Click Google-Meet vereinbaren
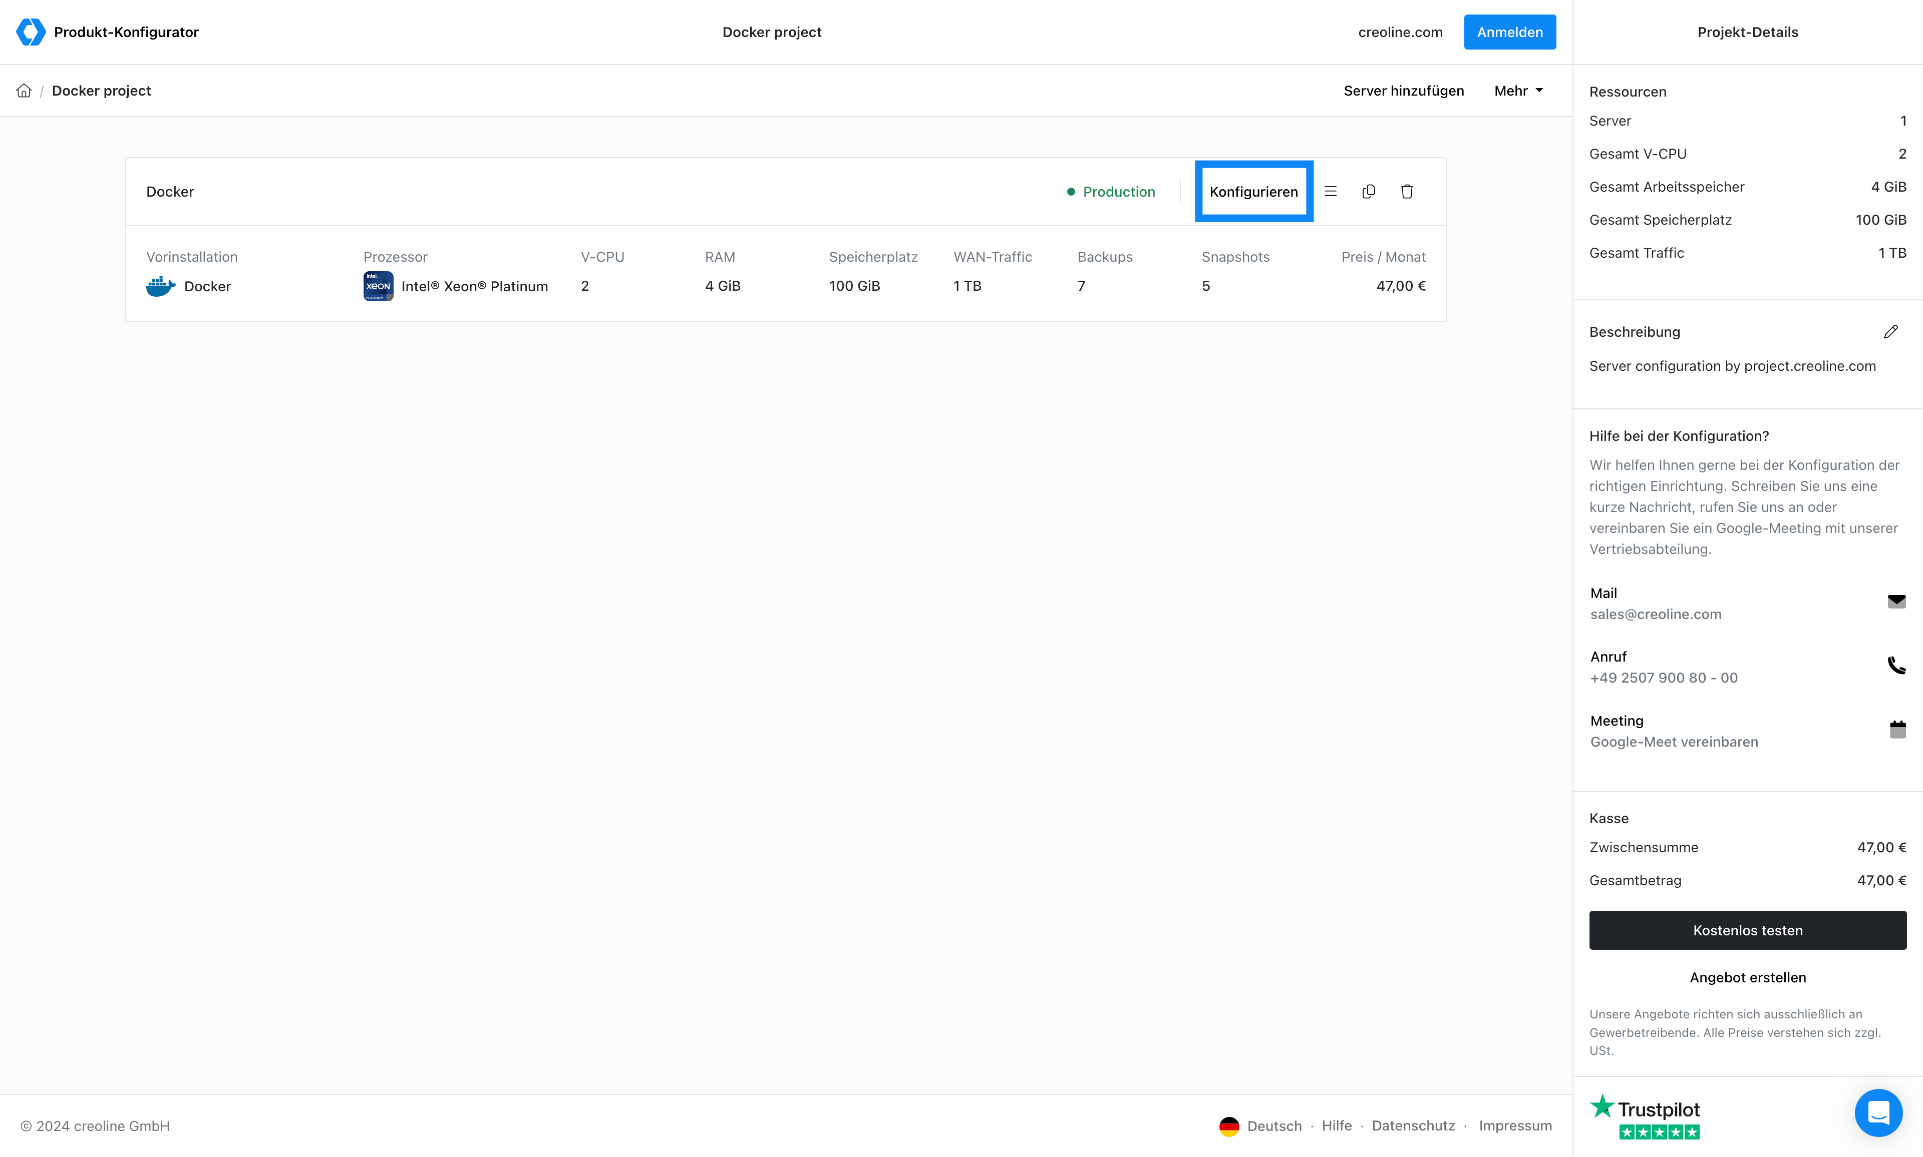Viewport: 1923px width, 1157px height. coord(1674,742)
